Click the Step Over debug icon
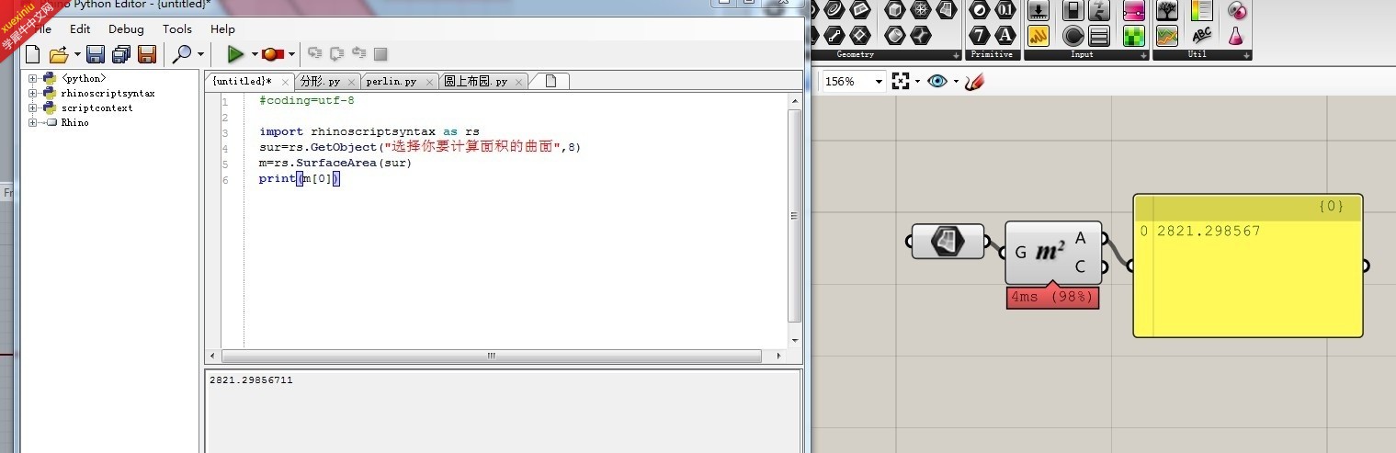 (336, 54)
